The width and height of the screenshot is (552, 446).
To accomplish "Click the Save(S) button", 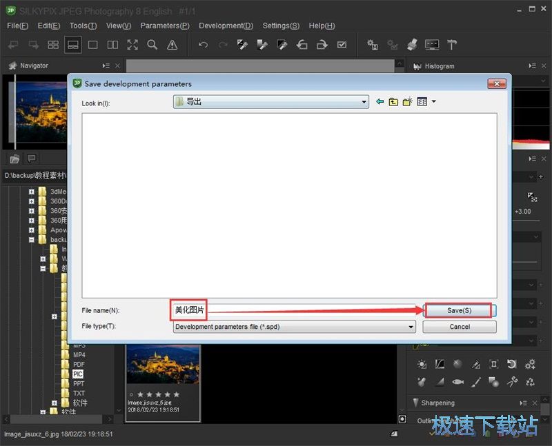I will (459, 310).
